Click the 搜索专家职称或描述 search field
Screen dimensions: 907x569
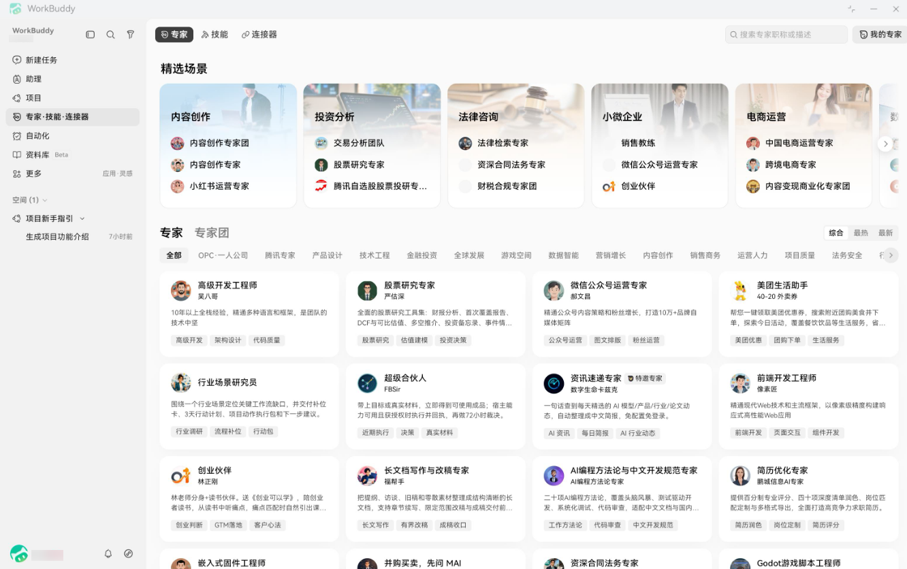point(786,35)
